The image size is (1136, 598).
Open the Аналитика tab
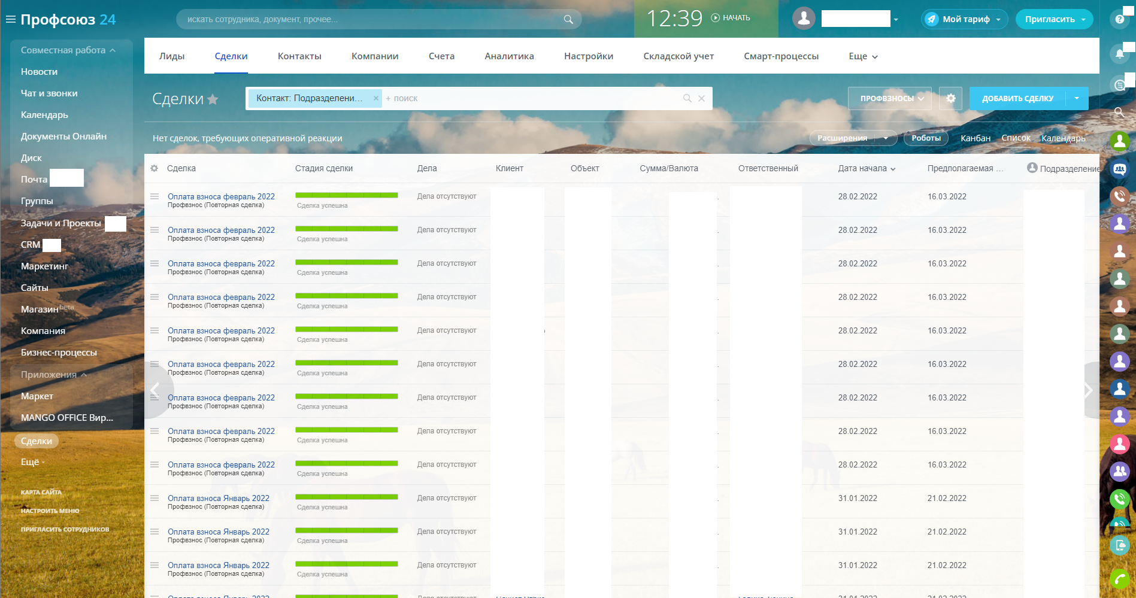[509, 56]
